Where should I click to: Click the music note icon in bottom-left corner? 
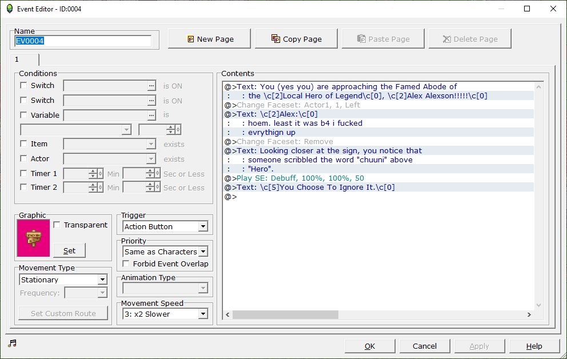[x=12, y=343]
